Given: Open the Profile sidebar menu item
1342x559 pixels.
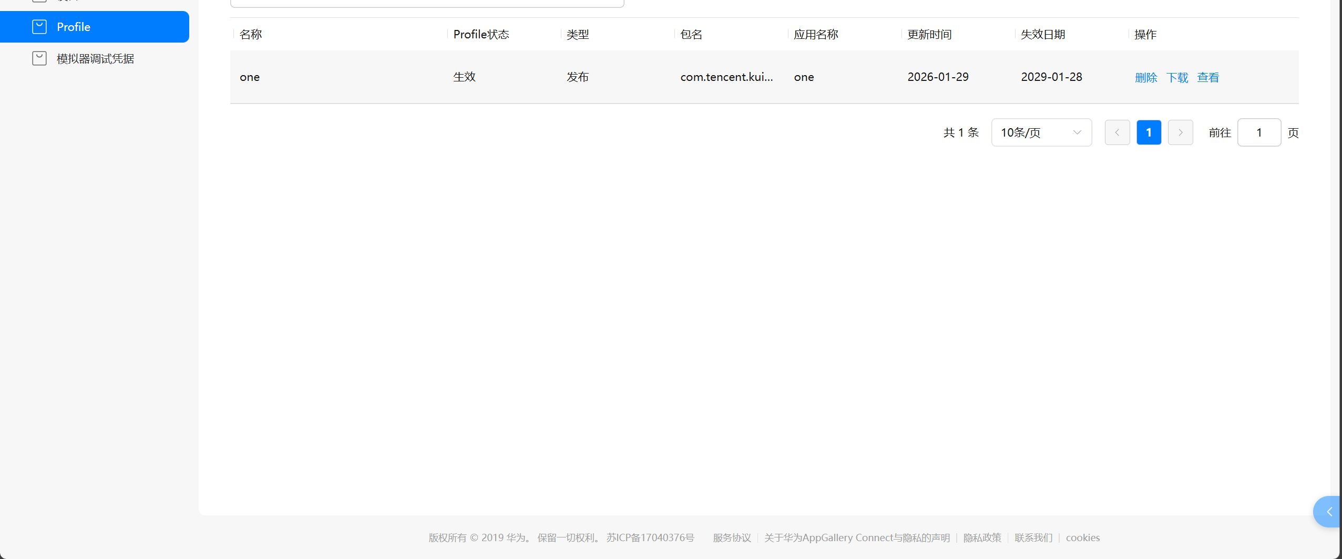Looking at the screenshot, I should tap(95, 27).
